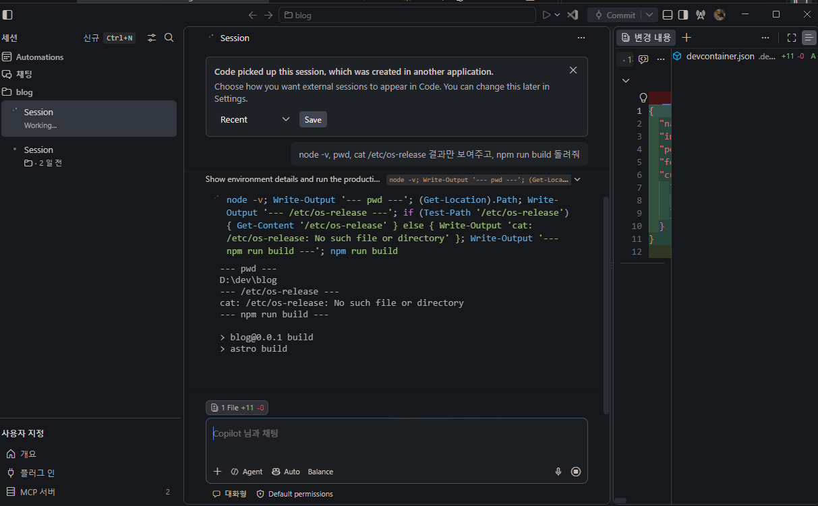Open the Run options dropdown arrow
The height and width of the screenshot is (506, 818).
[557, 15]
